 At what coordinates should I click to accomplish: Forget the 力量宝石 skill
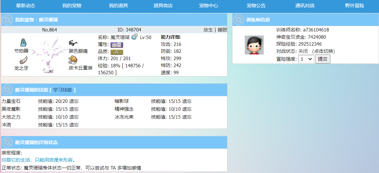[74, 101]
